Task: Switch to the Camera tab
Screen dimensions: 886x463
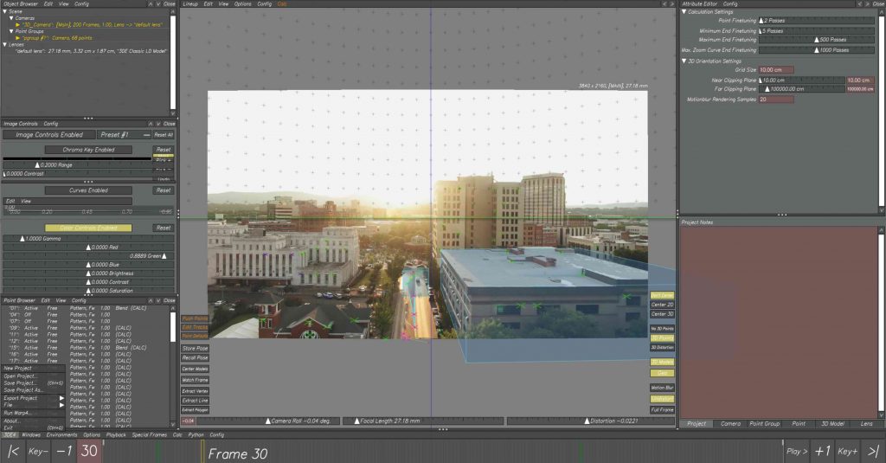Action: tap(730, 424)
